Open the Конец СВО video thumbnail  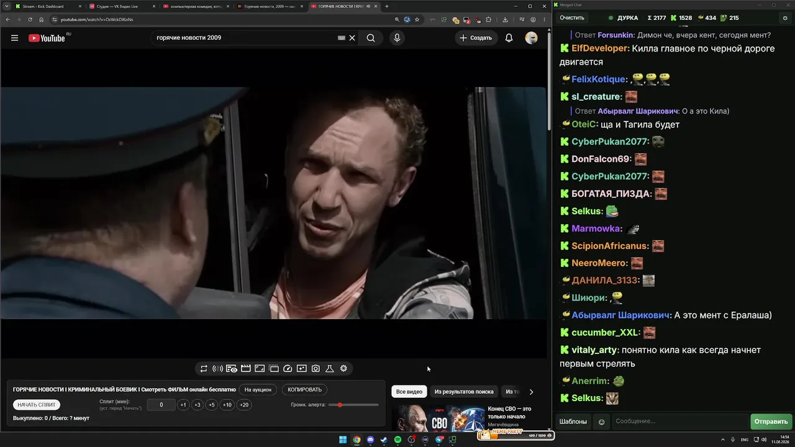click(438, 419)
